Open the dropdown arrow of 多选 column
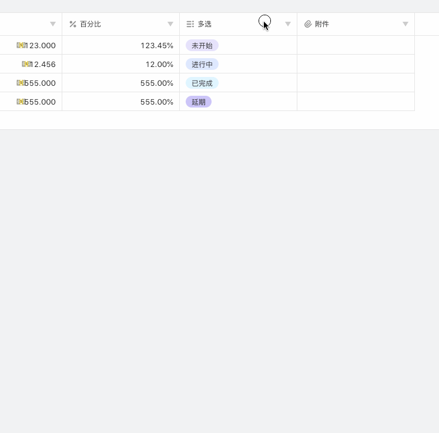The height and width of the screenshot is (433, 439). (x=288, y=24)
